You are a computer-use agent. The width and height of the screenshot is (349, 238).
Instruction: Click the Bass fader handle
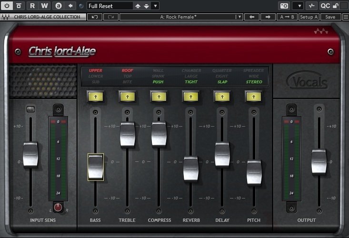pyautogui.click(x=96, y=167)
